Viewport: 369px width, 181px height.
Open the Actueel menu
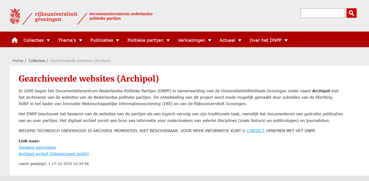227,40
